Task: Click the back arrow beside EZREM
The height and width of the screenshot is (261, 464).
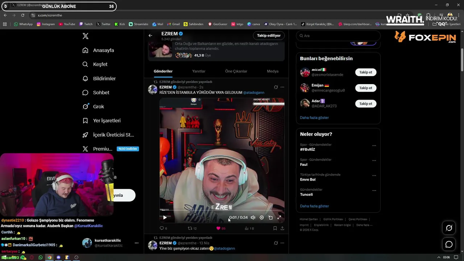Action: coord(150,36)
